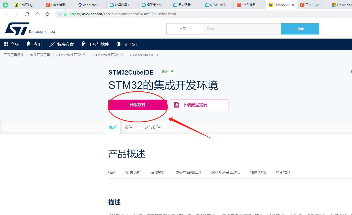Click the magenta 获取软件 button
Screen dimensions: 352x215
(x=138, y=105)
